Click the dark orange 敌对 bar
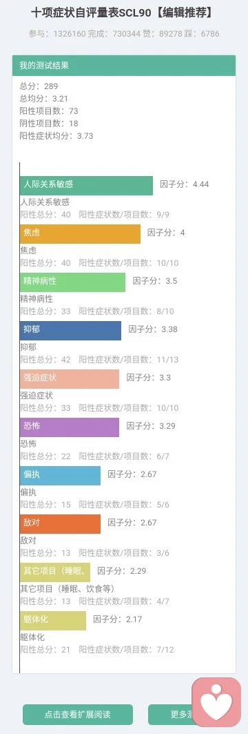Screen dimensions: 248x734 pyautogui.click(x=60, y=523)
